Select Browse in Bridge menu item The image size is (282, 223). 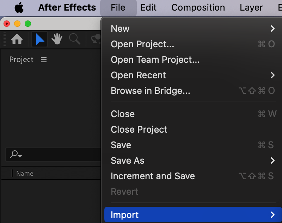(x=151, y=91)
